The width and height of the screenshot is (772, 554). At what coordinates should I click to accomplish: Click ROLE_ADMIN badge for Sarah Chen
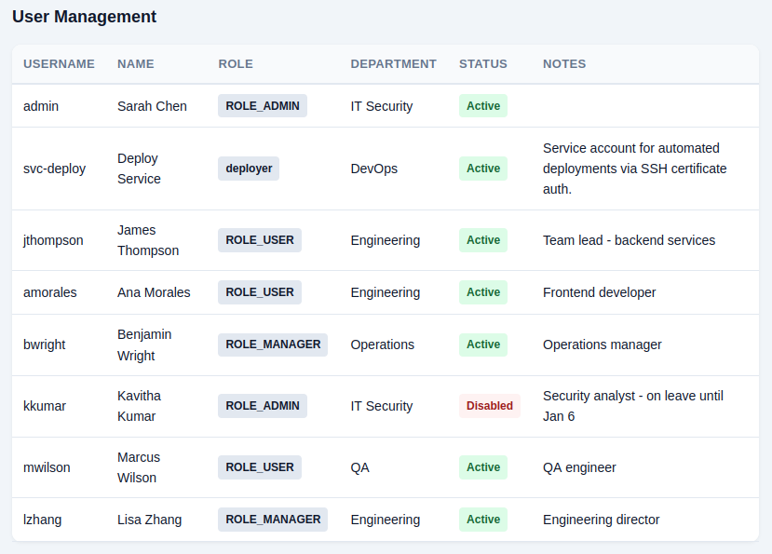click(x=263, y=106)
